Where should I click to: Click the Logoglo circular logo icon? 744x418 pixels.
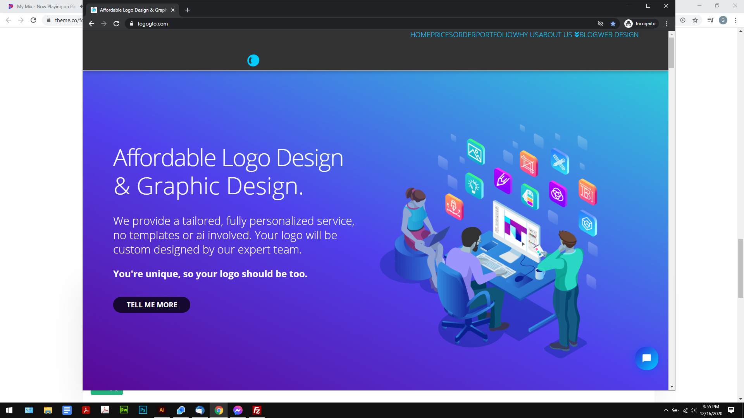pos(253,60)
